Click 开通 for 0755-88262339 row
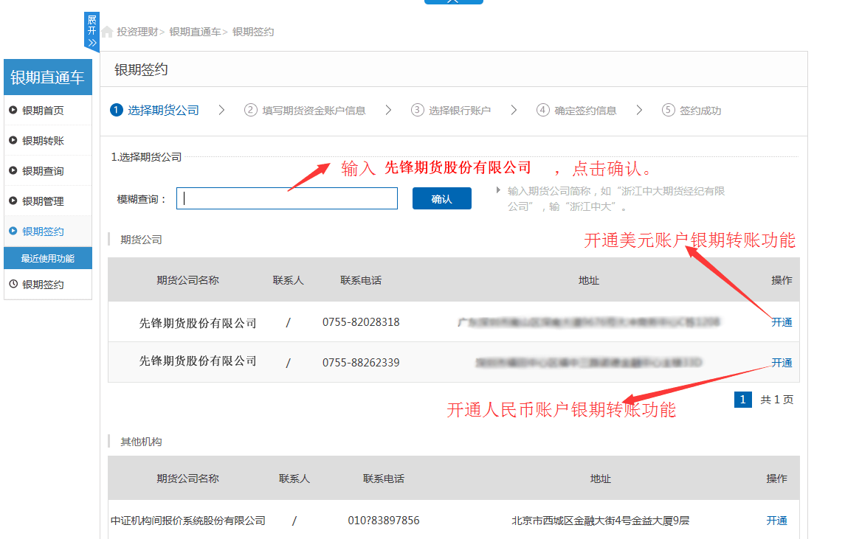 [782, 363]
